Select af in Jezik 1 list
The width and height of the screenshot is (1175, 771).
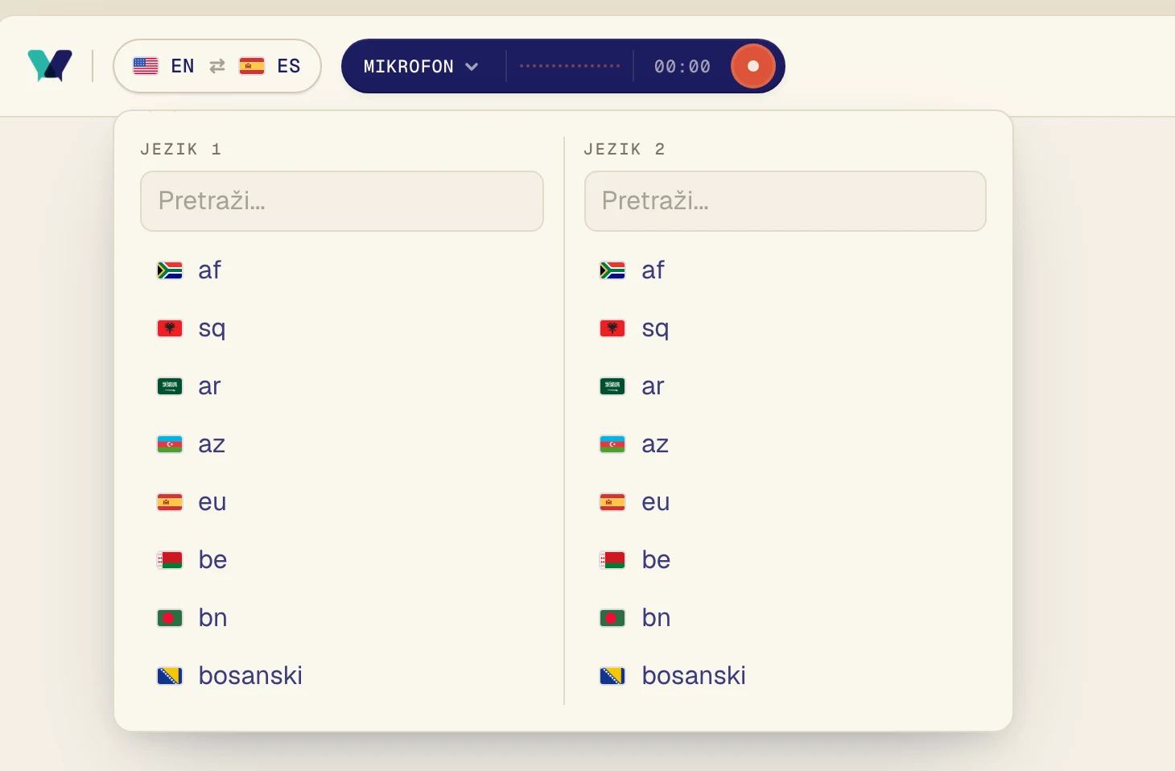(x=342, y=270)
